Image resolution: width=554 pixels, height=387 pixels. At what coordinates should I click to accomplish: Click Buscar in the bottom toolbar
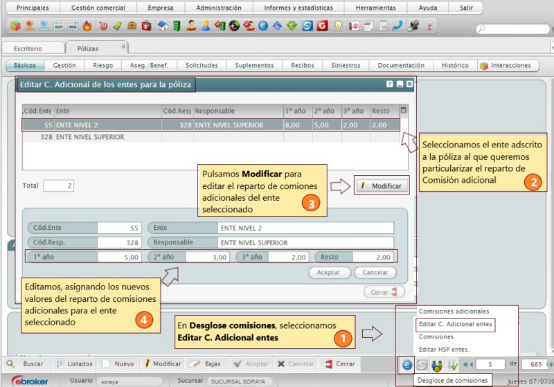(x=33, y=363)
